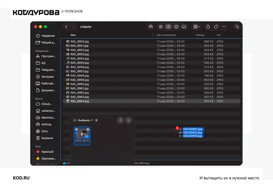Click dragged file DSC00902.jpg
The width and height of the screenshot is (273, 187).
point(193,129)
